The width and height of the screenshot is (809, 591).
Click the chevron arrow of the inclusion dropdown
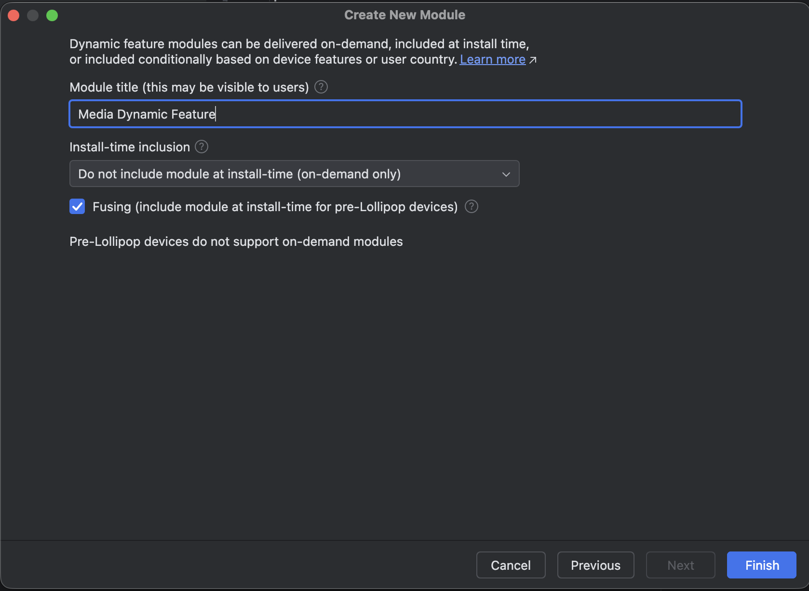click(x=506, y=175)
